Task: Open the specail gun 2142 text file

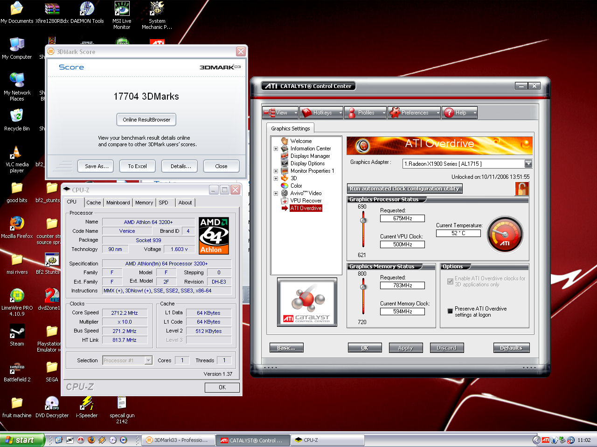Action: [122, 410]
